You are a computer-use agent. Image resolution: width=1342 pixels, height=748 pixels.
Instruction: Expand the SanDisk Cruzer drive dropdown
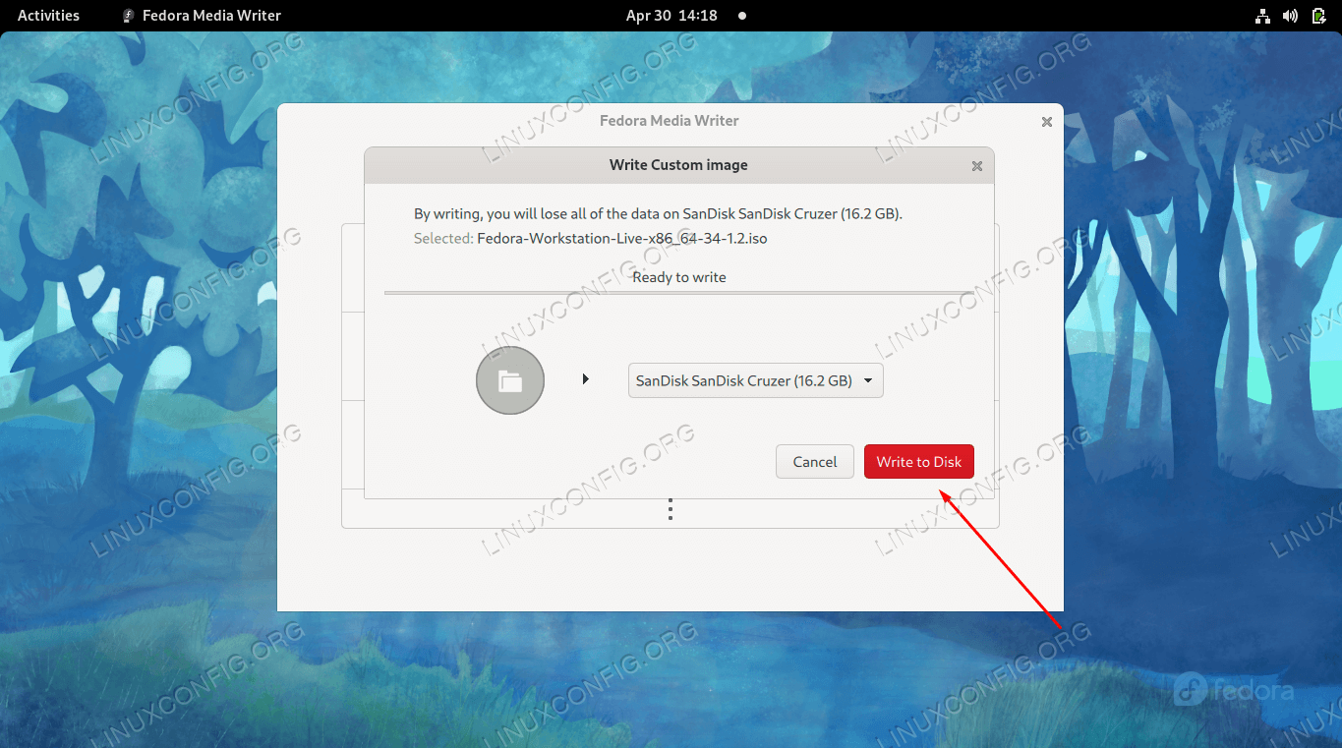coord(755,380)
